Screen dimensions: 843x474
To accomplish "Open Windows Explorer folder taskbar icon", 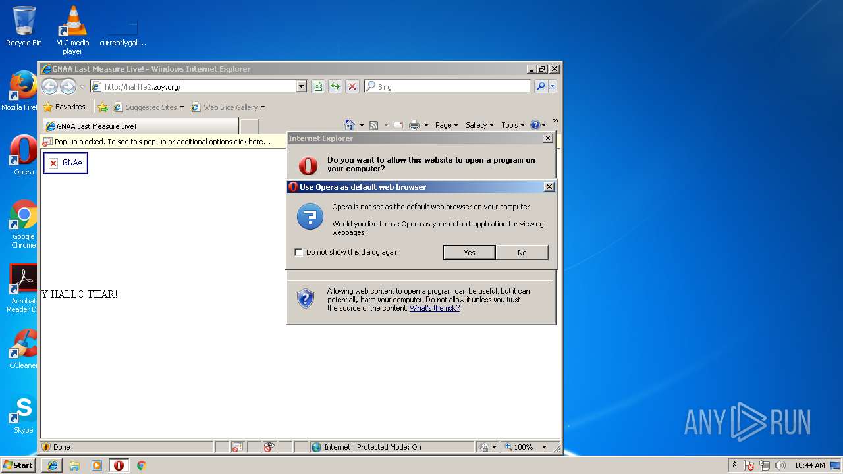I will pyautogui.click(x=74, y=465).
